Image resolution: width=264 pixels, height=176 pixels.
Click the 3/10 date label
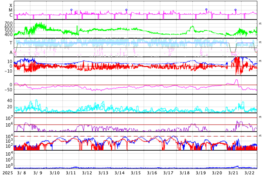tap(55, 173)
